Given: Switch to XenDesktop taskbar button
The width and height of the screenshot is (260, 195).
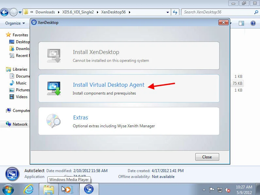Looking at the screenshot, I should tap(89, 189).
